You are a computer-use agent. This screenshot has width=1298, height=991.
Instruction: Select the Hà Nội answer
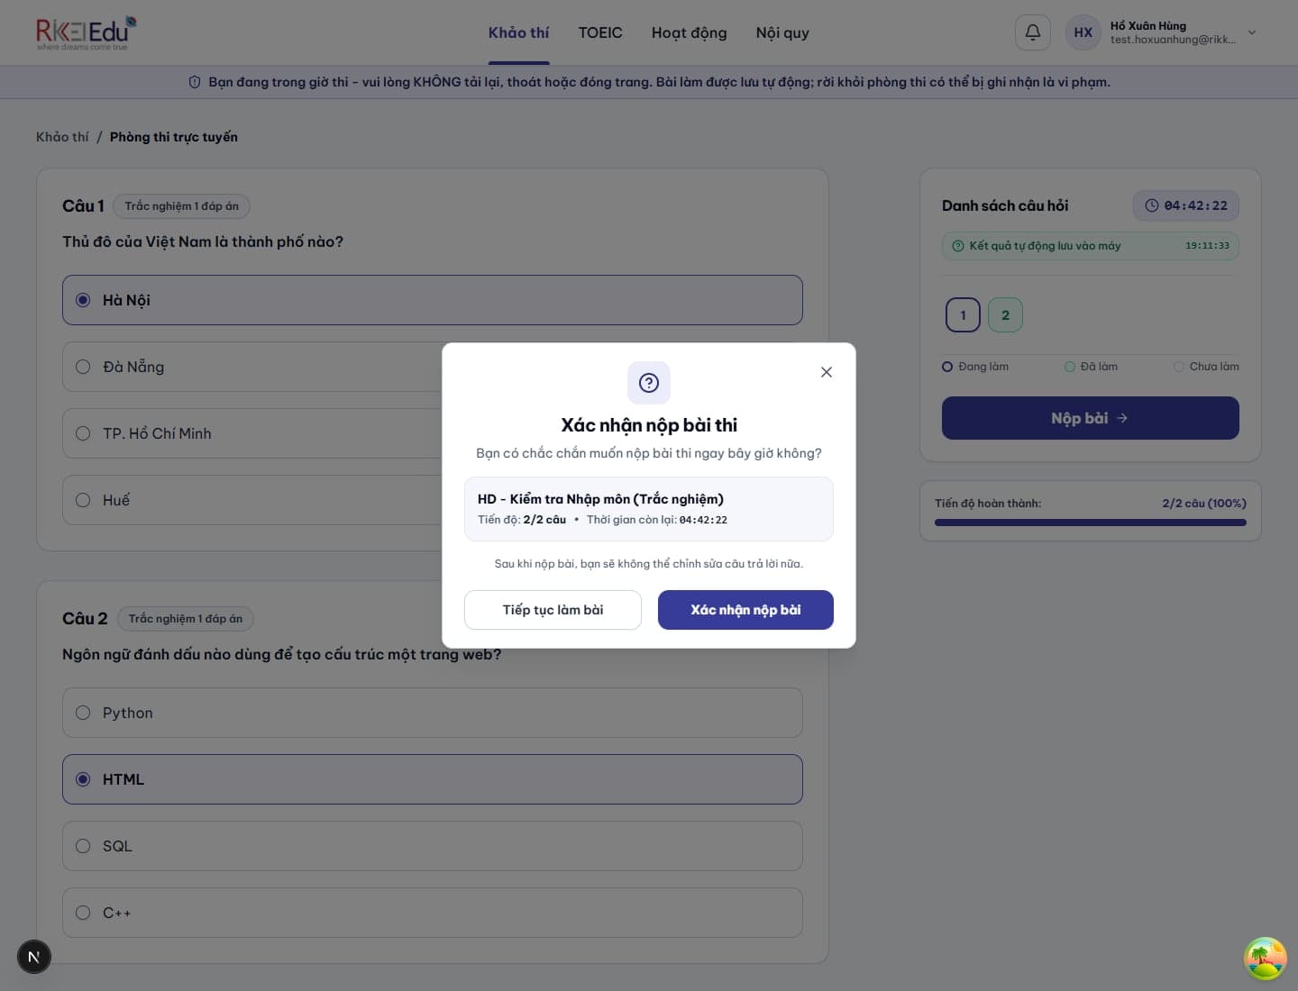(433, 300)
